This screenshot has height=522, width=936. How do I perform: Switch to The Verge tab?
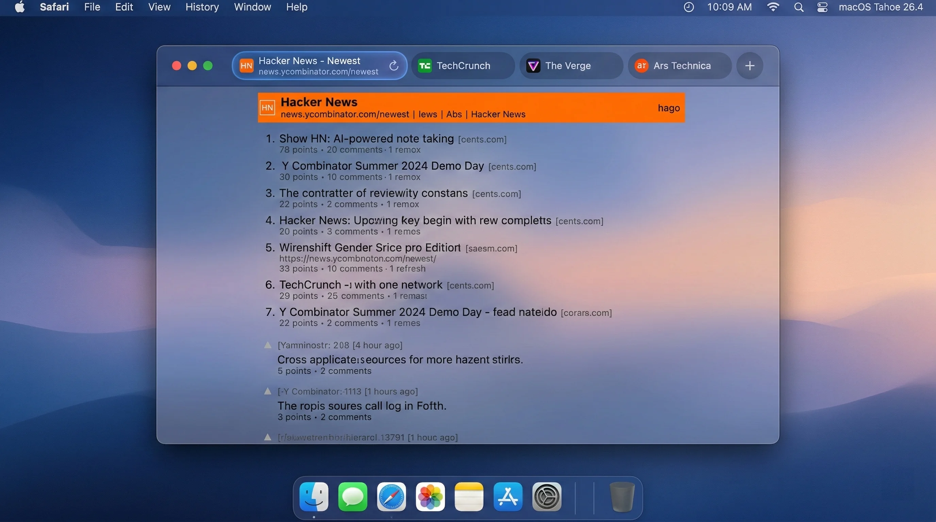point(571,66)
